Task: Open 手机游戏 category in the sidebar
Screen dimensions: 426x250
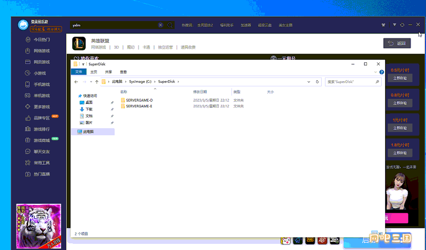Action: [x=38, y=84]
